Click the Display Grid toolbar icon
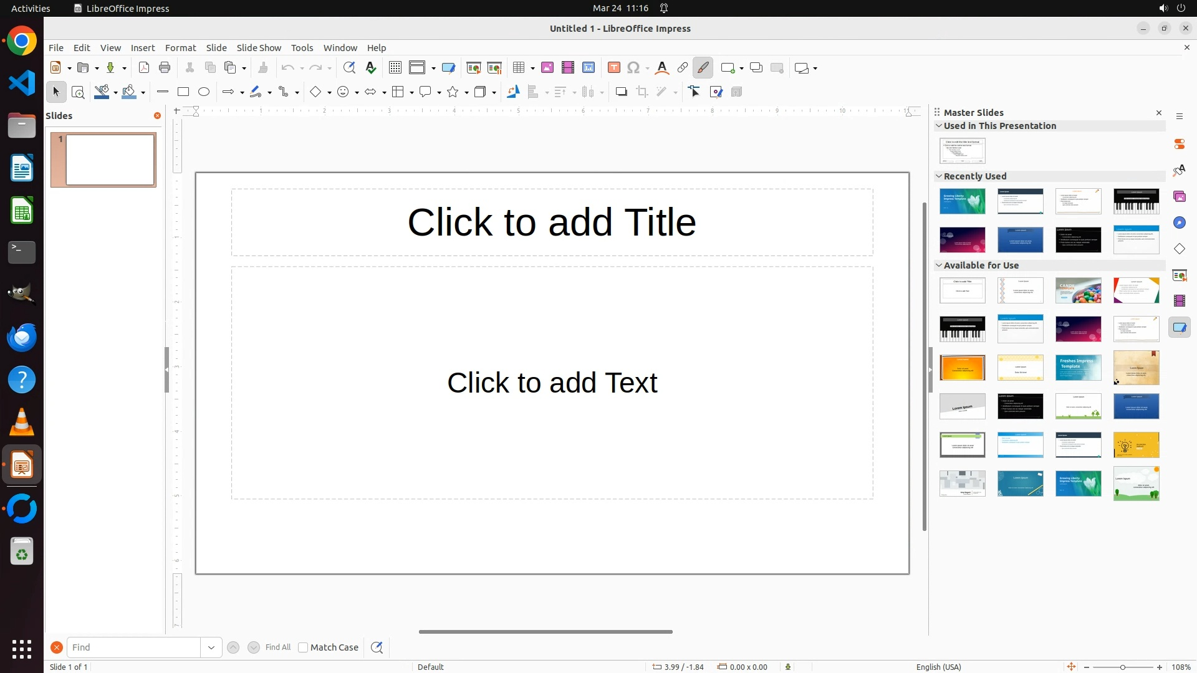This screenshot has width=1197, height=673. (395, 68)
